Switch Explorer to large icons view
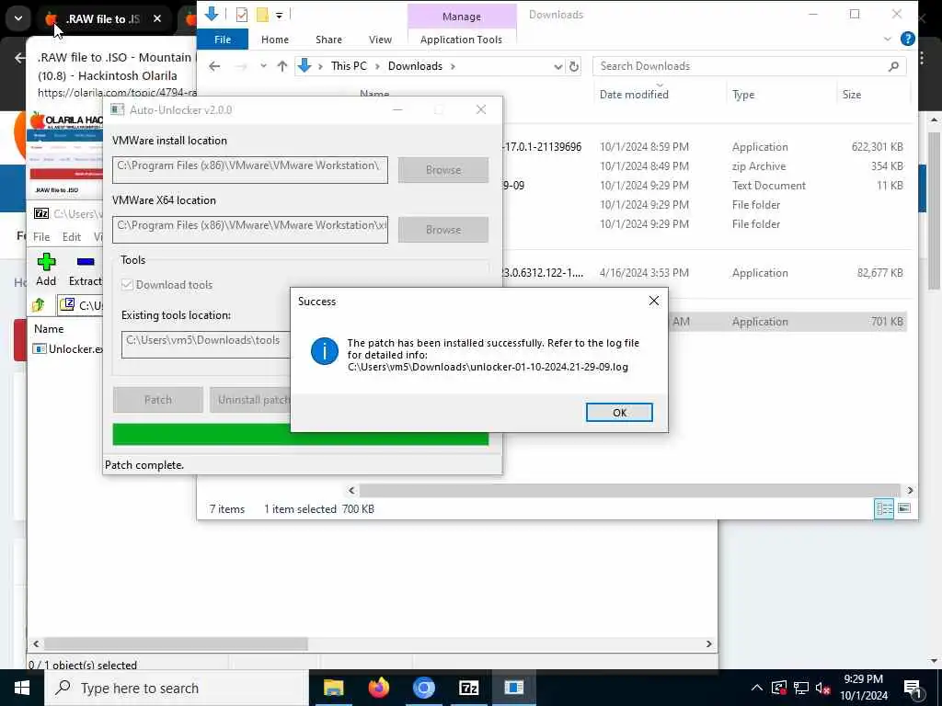 click(x=903, y=508)
